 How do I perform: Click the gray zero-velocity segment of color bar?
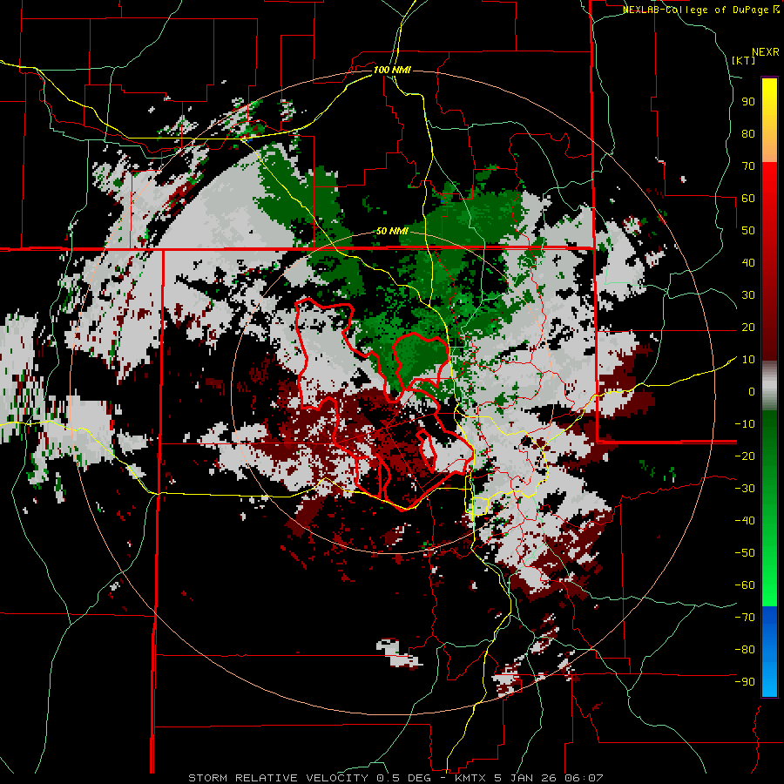769,386
